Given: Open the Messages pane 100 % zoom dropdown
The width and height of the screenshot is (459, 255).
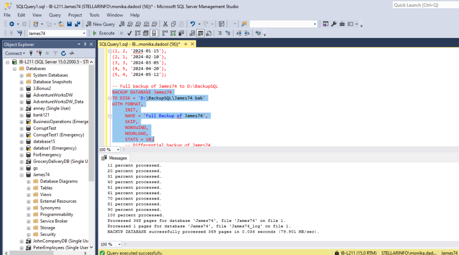Looking at the screenshot, I should [119, 244].
